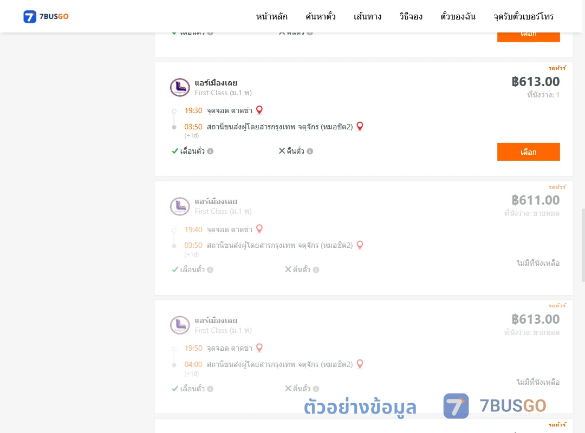The width and height of the screenshot is (585, 433).
Task: Click ไม่มีที่นั่งเหลือ on the 19:40 trip
Action: click(538, 263)
